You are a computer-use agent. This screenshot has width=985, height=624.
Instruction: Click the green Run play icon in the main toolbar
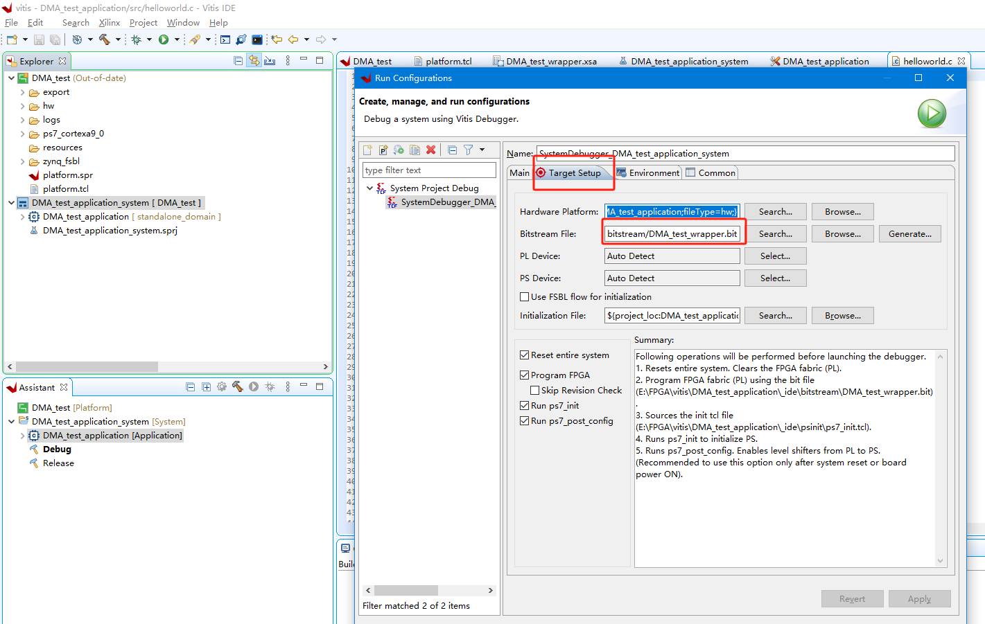[164, 39]
